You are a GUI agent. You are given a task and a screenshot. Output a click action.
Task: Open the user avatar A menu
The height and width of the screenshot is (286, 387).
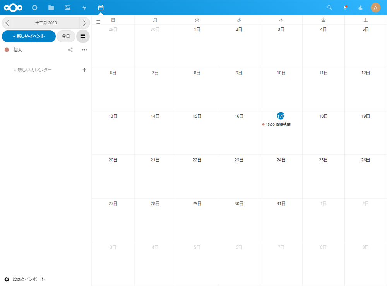[x=375, y=8]
